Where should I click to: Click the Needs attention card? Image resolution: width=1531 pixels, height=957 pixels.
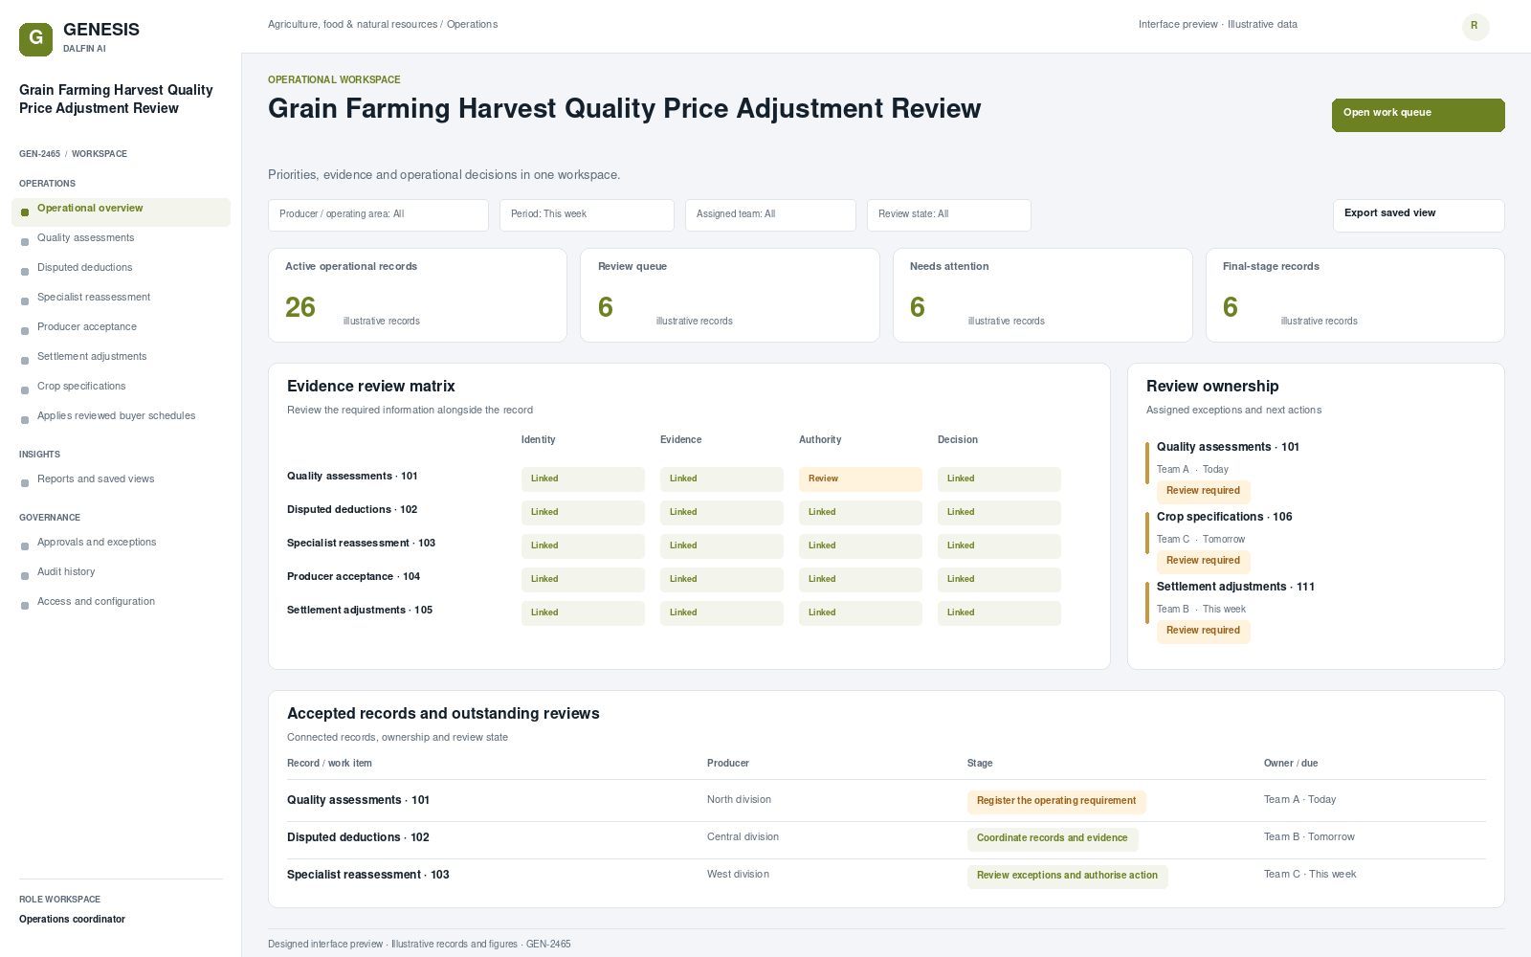1042,295
